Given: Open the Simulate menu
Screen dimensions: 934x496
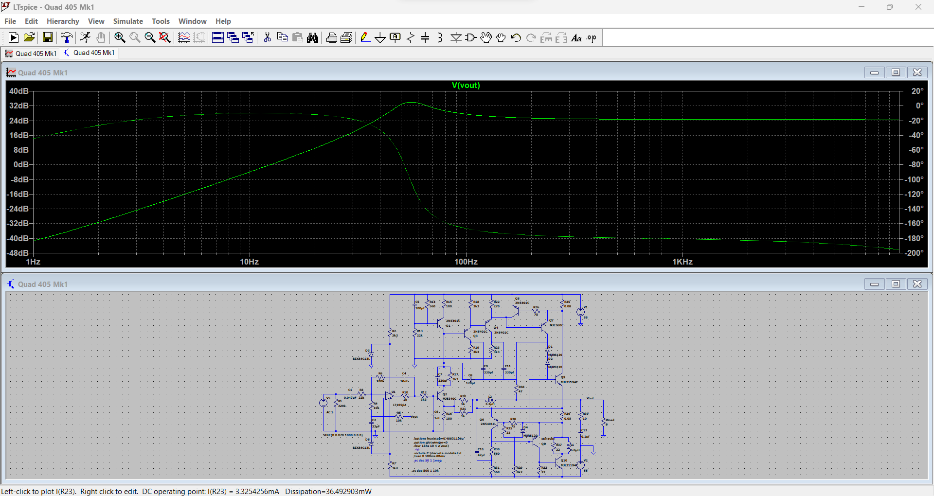Looking at the screenshot, I should [x=128, y=21].
